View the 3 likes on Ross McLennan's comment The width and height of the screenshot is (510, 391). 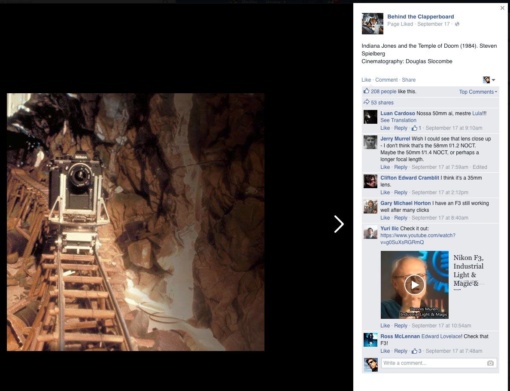[416, 351]
